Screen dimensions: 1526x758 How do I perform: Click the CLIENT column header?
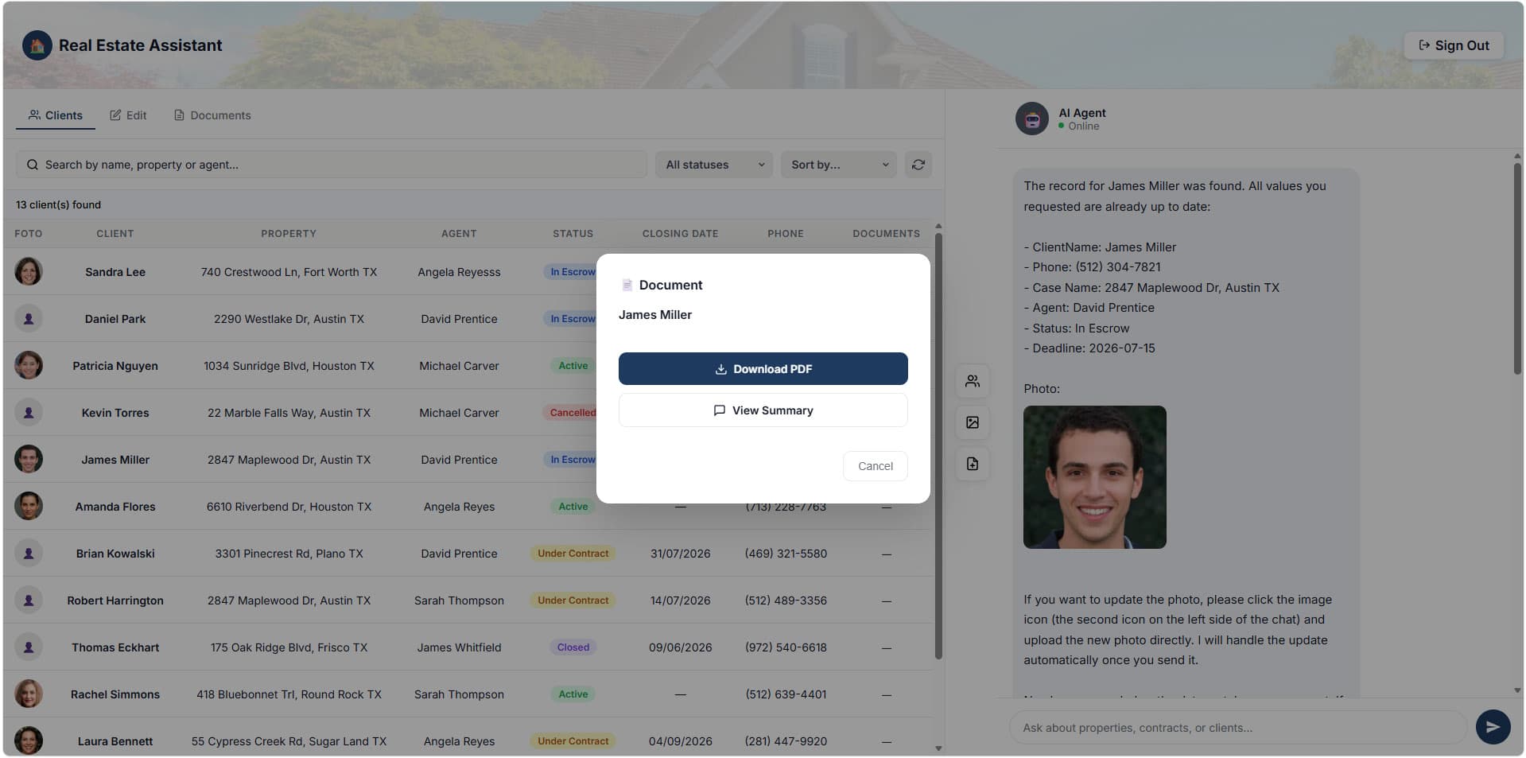tap(115, 234)
